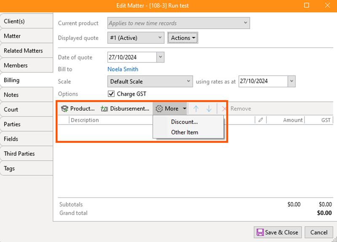337x242 pixels.
Task: Open the Third Parties tab
Action: tap(19, 154)
